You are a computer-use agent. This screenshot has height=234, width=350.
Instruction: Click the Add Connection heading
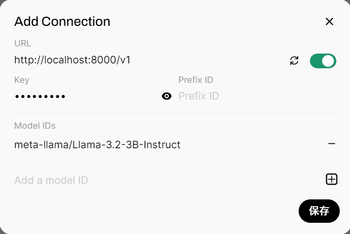62,21
